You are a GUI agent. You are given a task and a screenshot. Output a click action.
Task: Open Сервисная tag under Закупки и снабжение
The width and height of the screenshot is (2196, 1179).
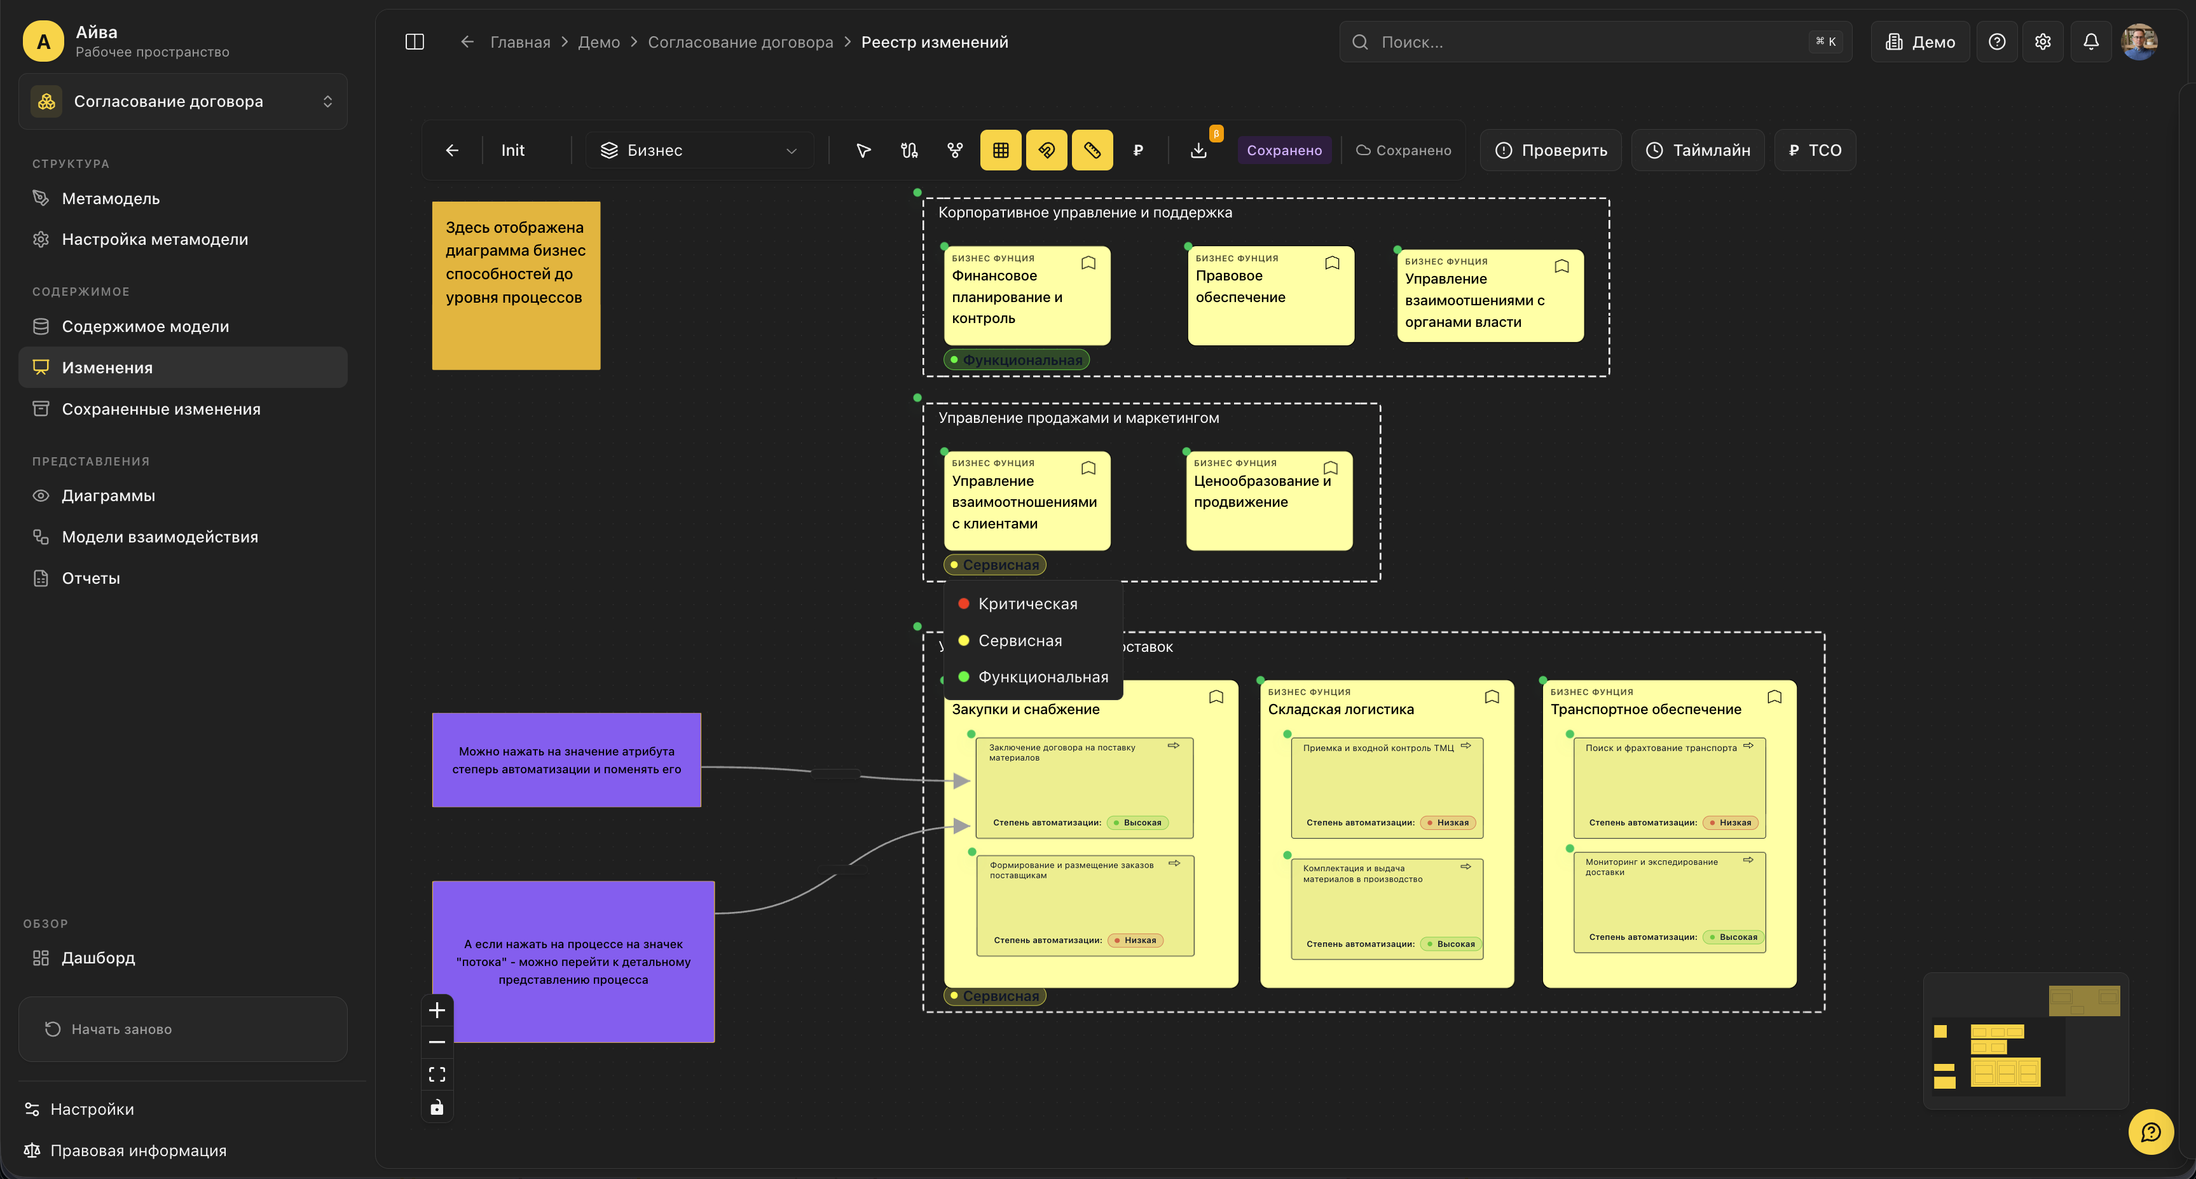(995, 996)
